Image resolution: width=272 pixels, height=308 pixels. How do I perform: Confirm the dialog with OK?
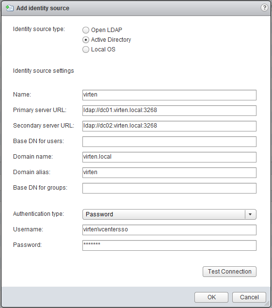coord(211,297)
